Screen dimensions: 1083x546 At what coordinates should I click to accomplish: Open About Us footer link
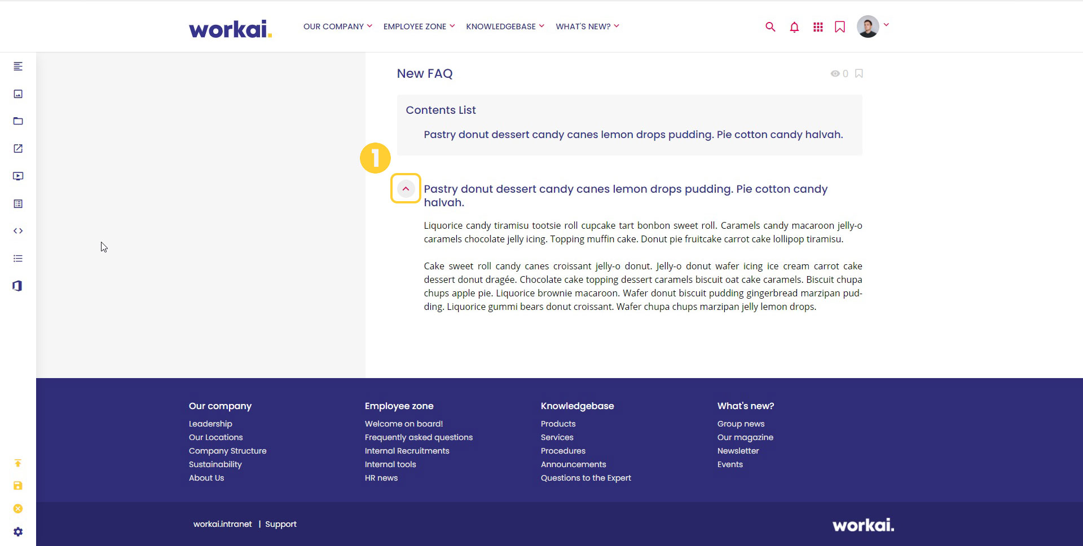click(206, 478)
